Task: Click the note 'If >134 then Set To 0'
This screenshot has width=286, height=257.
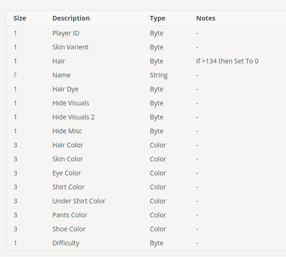Action: tap(227, 61)
